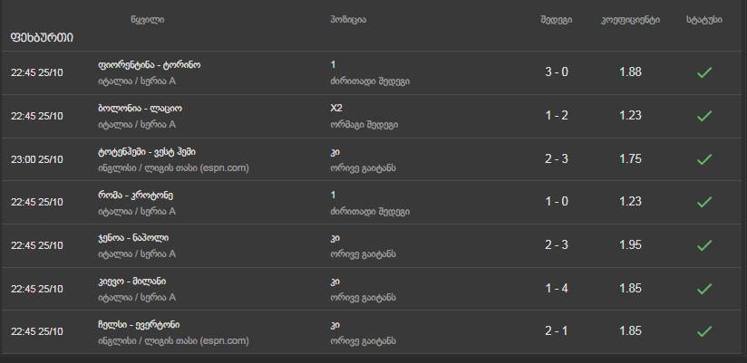Click the შედეგი column header
The height and width of the screenshot is (363, 747).
pos(556,20)
